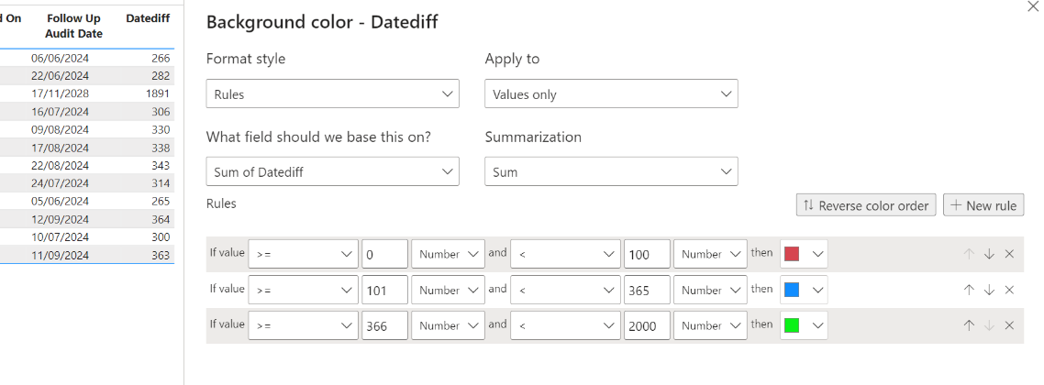The width and height of the screenshot is (1044, 385).
Task: Open the Sum of Datediff field dropdown
Action: point(332,171)
